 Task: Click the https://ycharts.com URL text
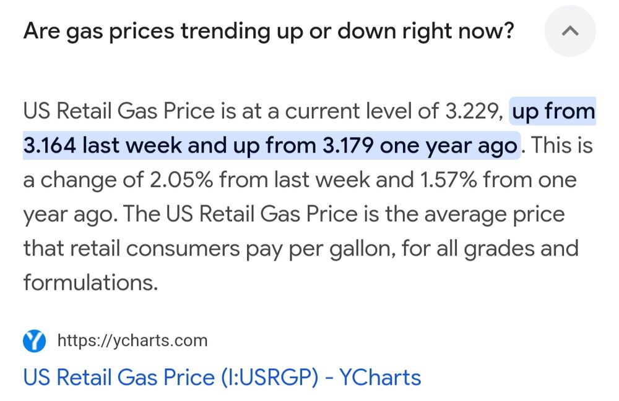click(x=132, y=340)
